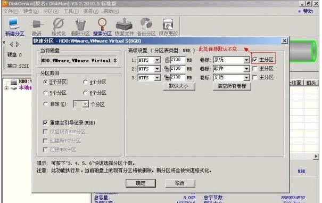Click the Default Size (默认大小) button

[179, 86]
